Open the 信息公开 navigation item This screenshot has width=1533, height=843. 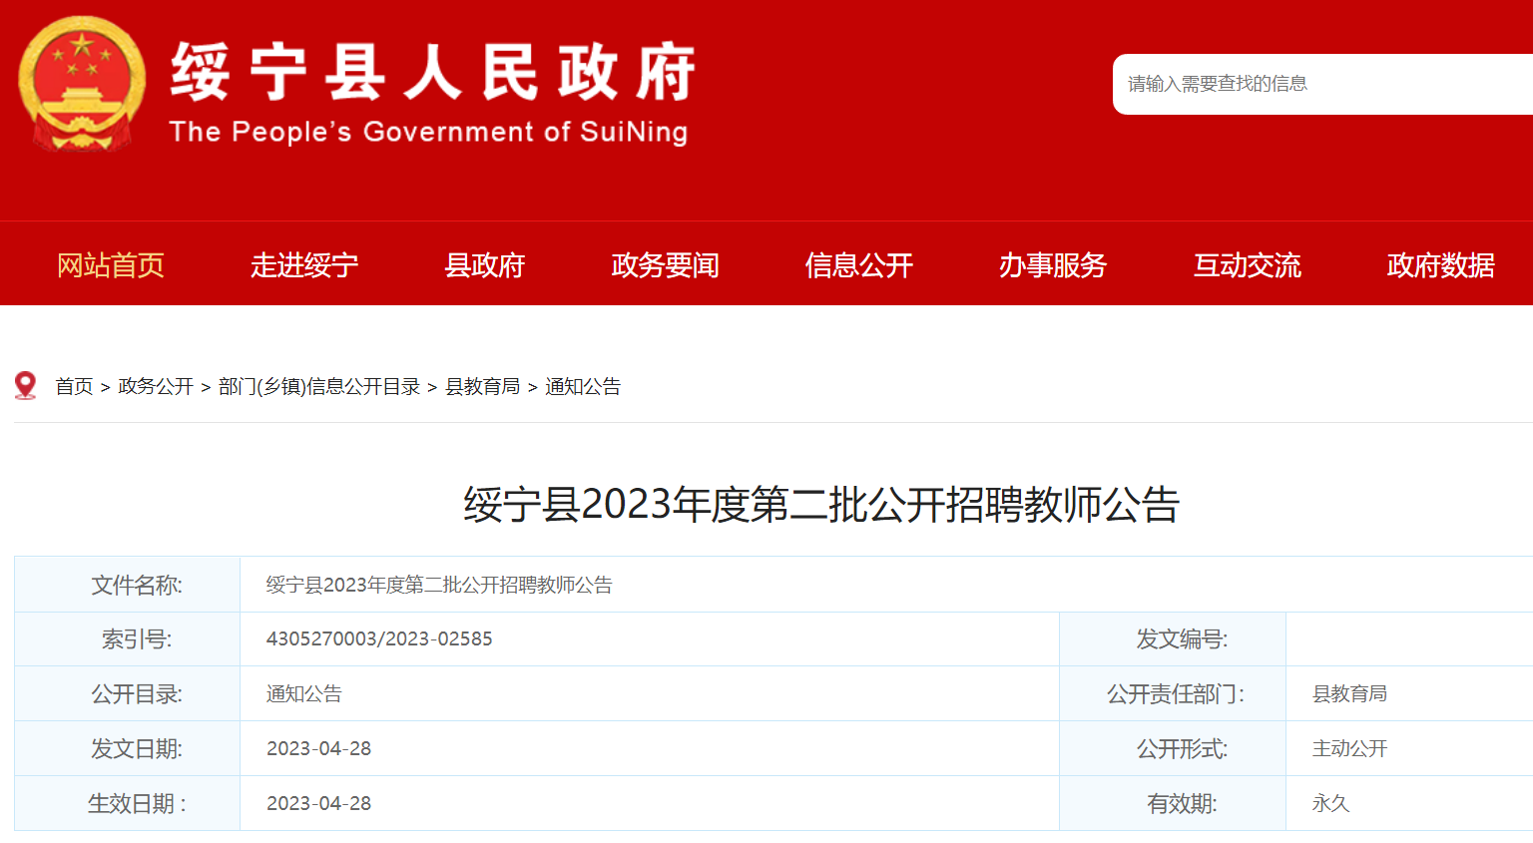pyautogui.click(x=859, y=265)
